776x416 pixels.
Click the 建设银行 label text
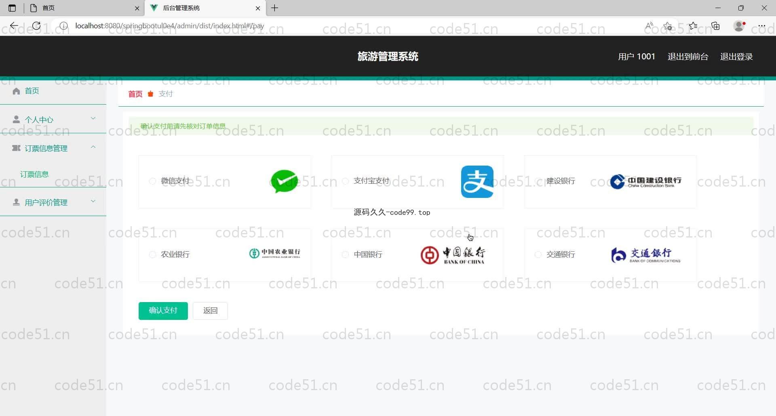[561, 181]
